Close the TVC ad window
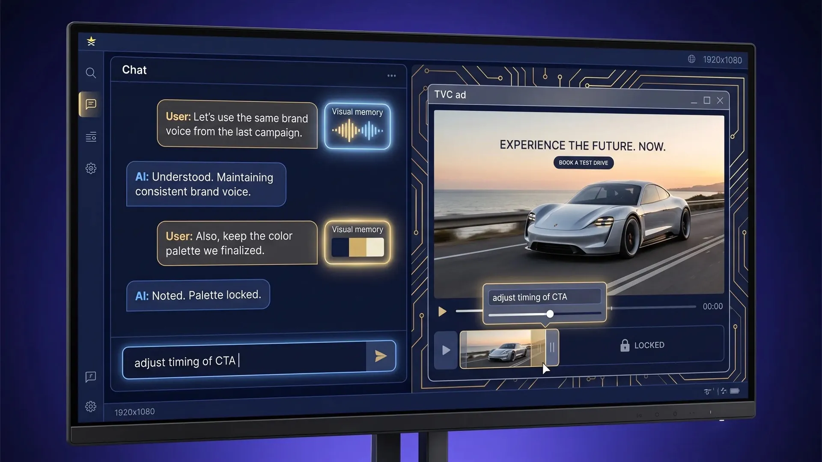The image size is (822, 462). pyautogui.click(x=720, y=101)
